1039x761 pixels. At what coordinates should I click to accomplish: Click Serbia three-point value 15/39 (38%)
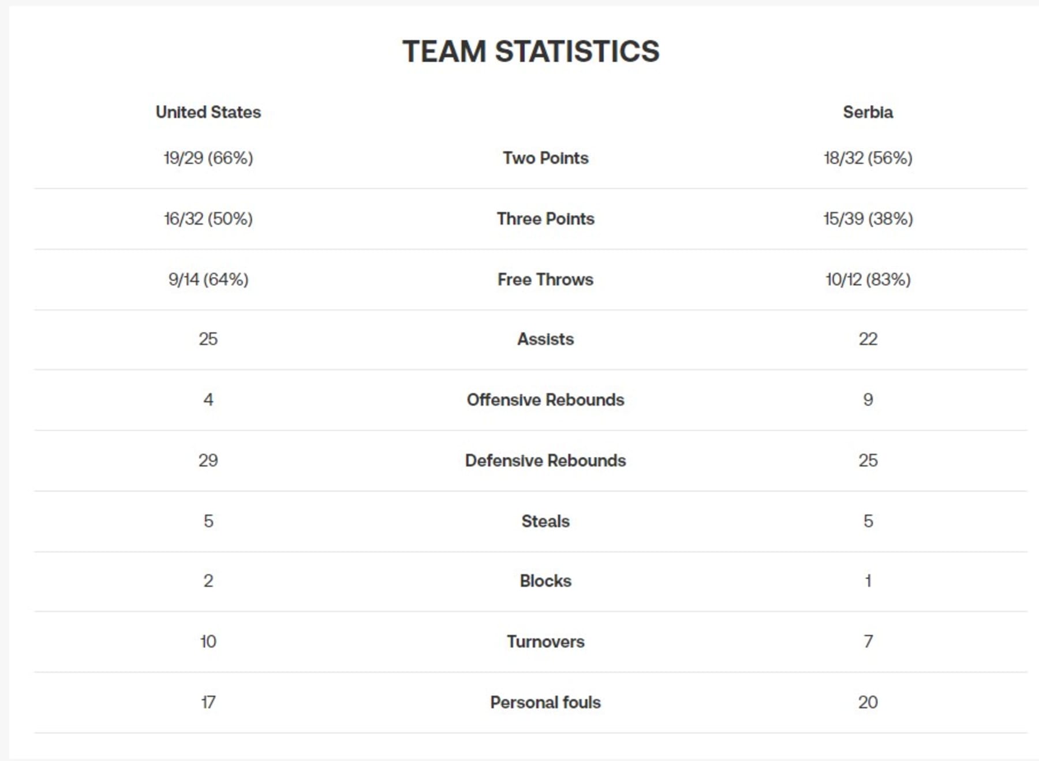[868, 219]
